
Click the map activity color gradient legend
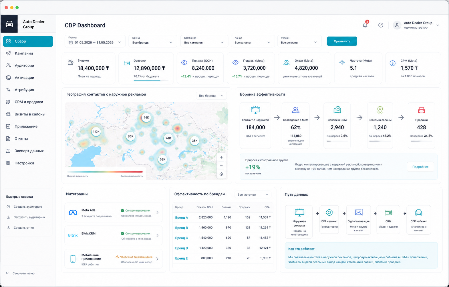[105, 172]
